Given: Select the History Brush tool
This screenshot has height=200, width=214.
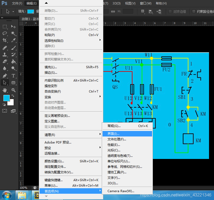Looking at the screenshot, I should tap(13, 55).
